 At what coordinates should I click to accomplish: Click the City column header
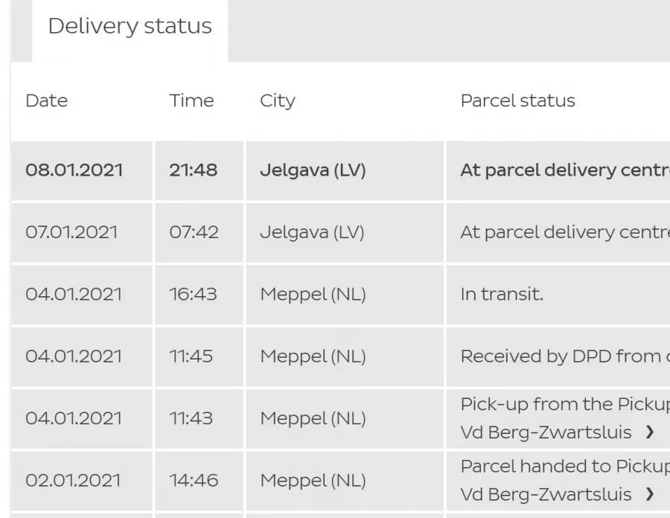(278, 100)
